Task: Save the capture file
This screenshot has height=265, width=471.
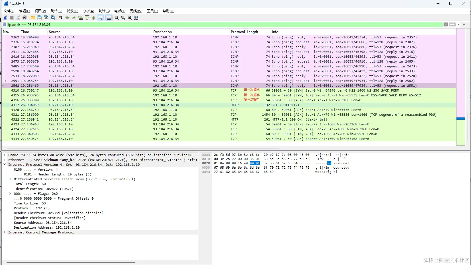Action: [40, 18]
